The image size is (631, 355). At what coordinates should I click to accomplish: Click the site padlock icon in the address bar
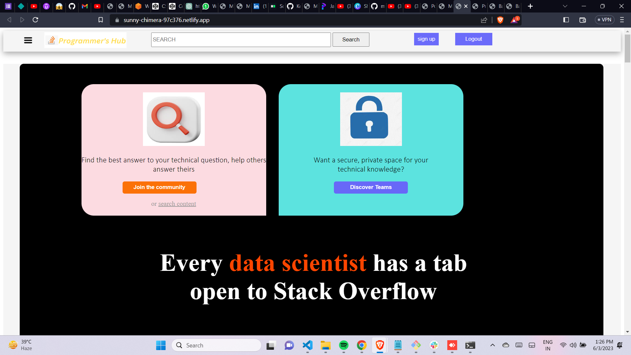117,20
